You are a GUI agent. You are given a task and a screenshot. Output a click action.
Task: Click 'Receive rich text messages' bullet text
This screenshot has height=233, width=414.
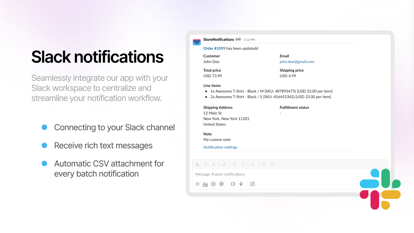(x=103, y=145)
